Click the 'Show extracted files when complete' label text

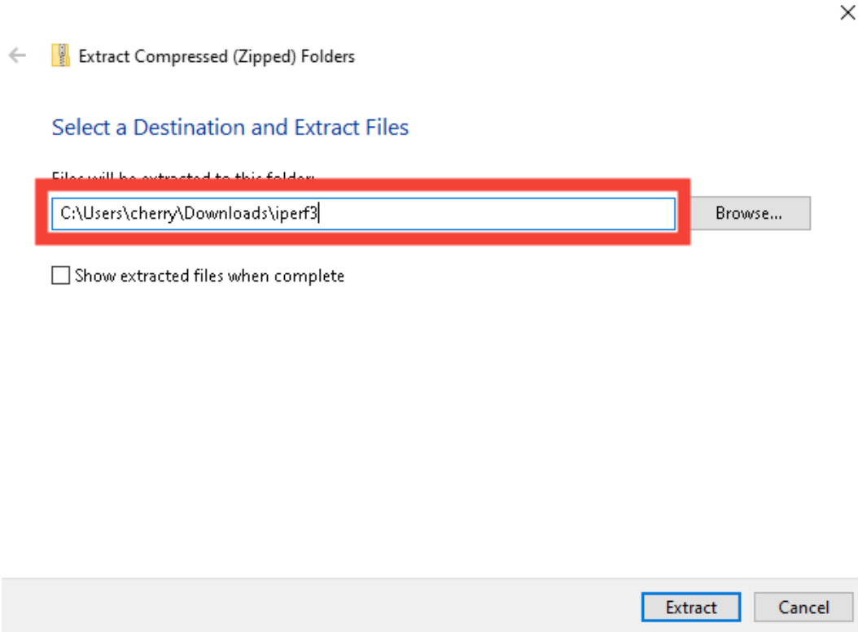[209, 276]
